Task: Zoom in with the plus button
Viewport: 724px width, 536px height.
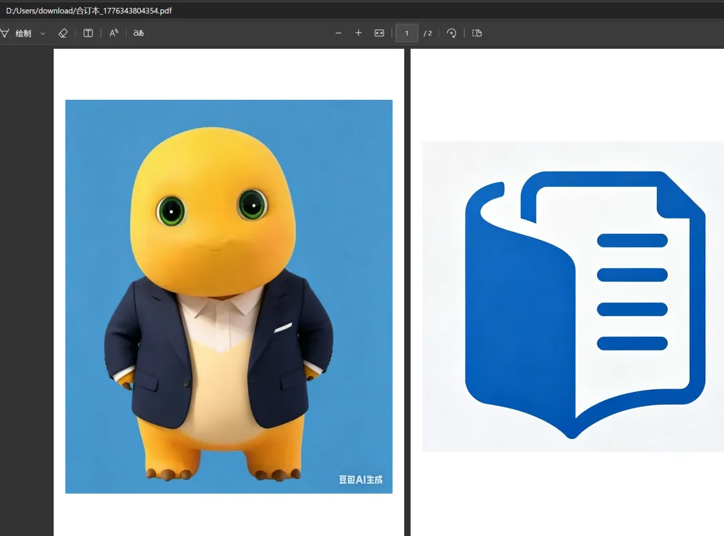Action: tap(358, 33)
